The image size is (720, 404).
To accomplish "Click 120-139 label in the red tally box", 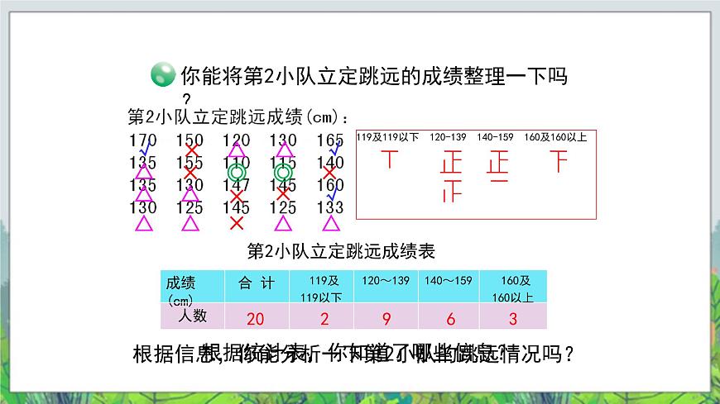I will [448, 137].
